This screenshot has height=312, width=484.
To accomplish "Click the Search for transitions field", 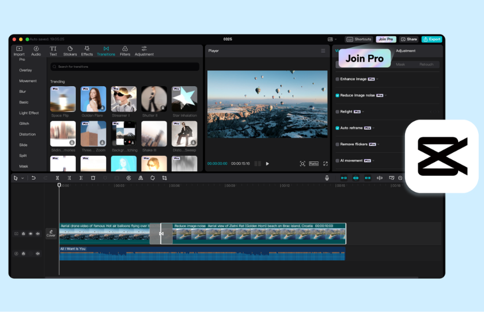I will [x=125, y=67].
